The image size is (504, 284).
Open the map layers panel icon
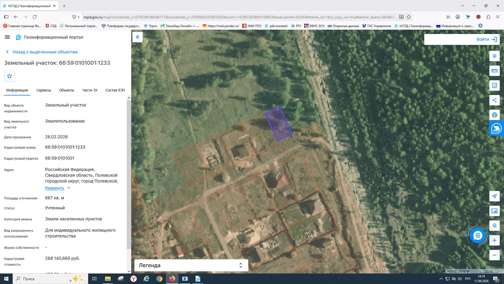(494, 56)
